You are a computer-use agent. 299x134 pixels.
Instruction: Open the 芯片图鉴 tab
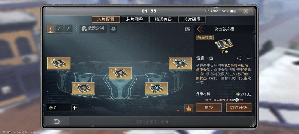[x=135, y=19]
